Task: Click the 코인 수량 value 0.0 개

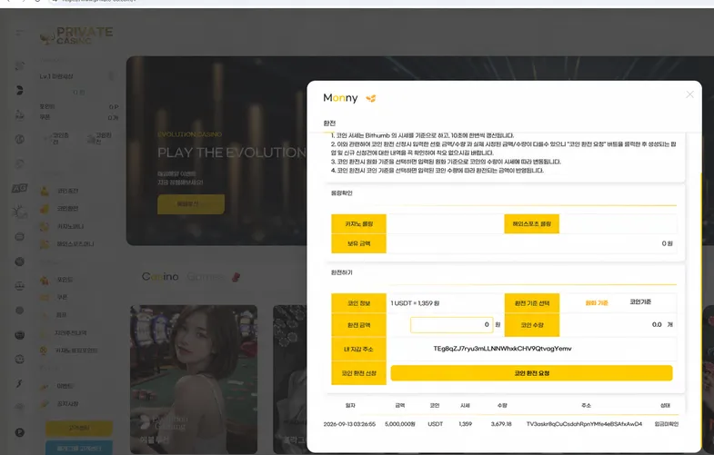Action: pos(662,324)
